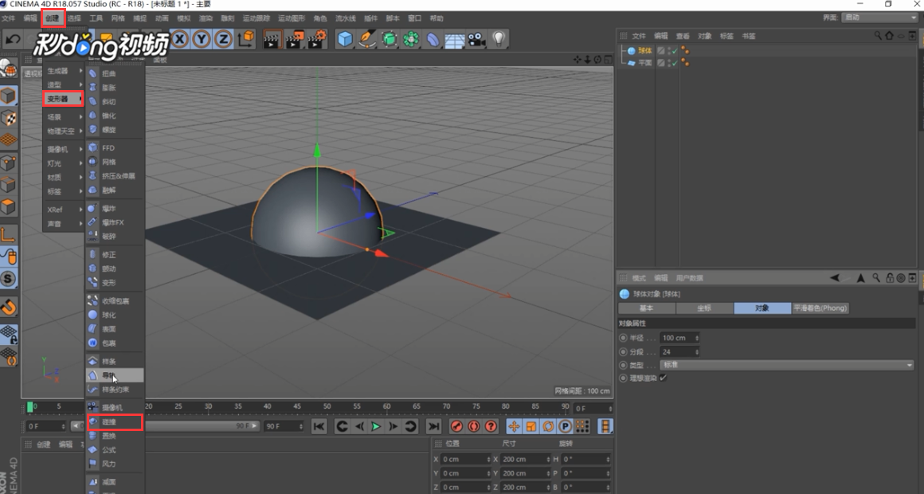The height and width of the screenshot is (494, 924).
Task: Open the 类型 dropdown showing 标准
Action: point(787,365)
